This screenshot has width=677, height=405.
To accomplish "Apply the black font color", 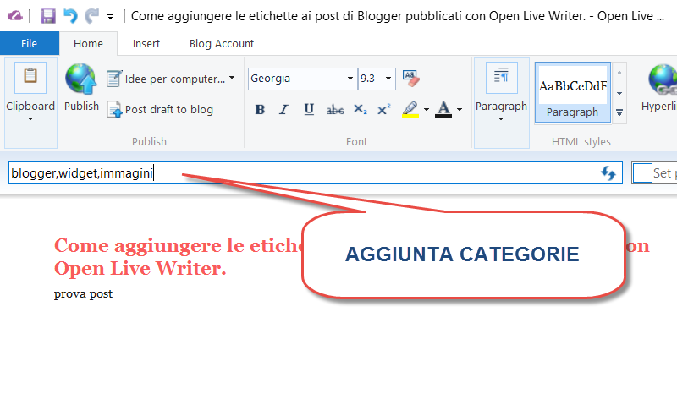I will point(443,110).
